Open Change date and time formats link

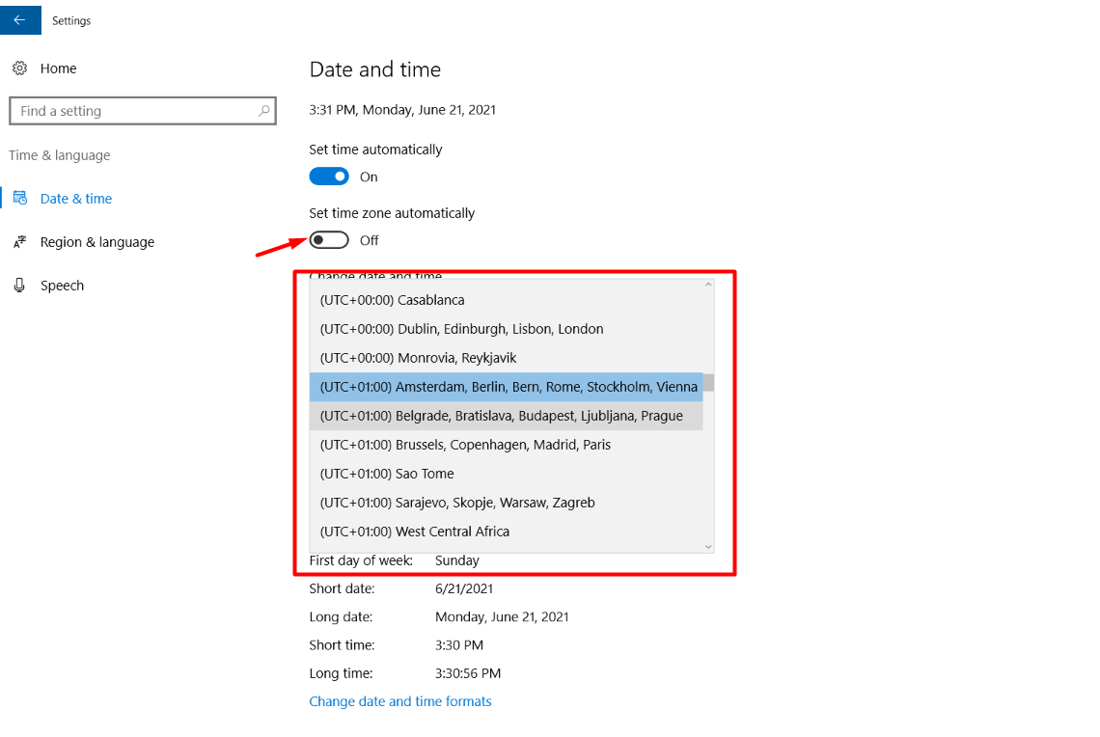tap(399, 701)
